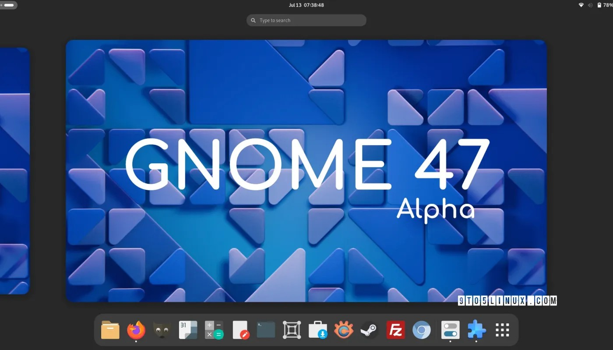The image size is (613, 350).
Task: Click the Type to search field
Action: click(x=306, y=20)
